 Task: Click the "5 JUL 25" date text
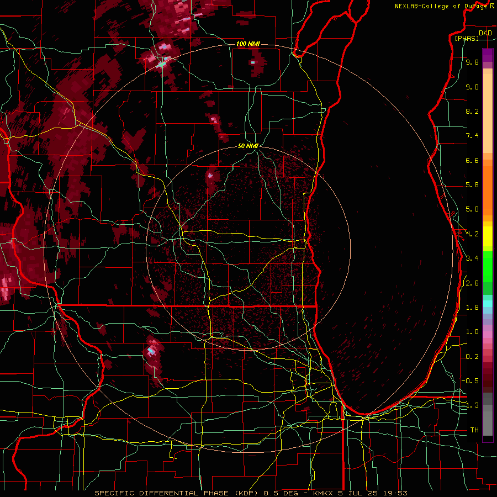coord(358,493)
